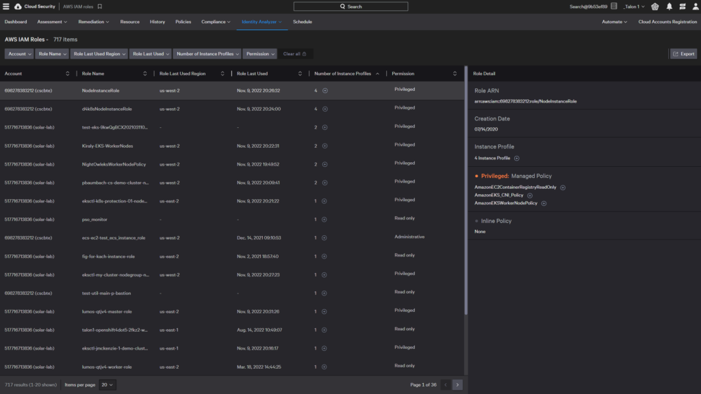701x394 pixels.
Task: Click the global Search field
Action: 350,7
